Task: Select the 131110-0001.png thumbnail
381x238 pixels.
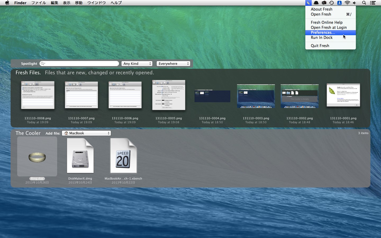Action: (343, 95)
